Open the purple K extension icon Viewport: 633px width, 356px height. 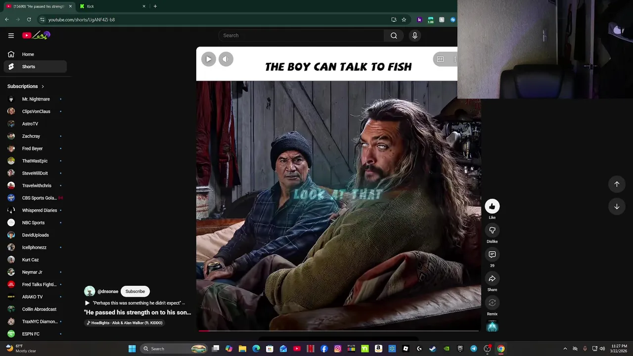click(419, 20)
